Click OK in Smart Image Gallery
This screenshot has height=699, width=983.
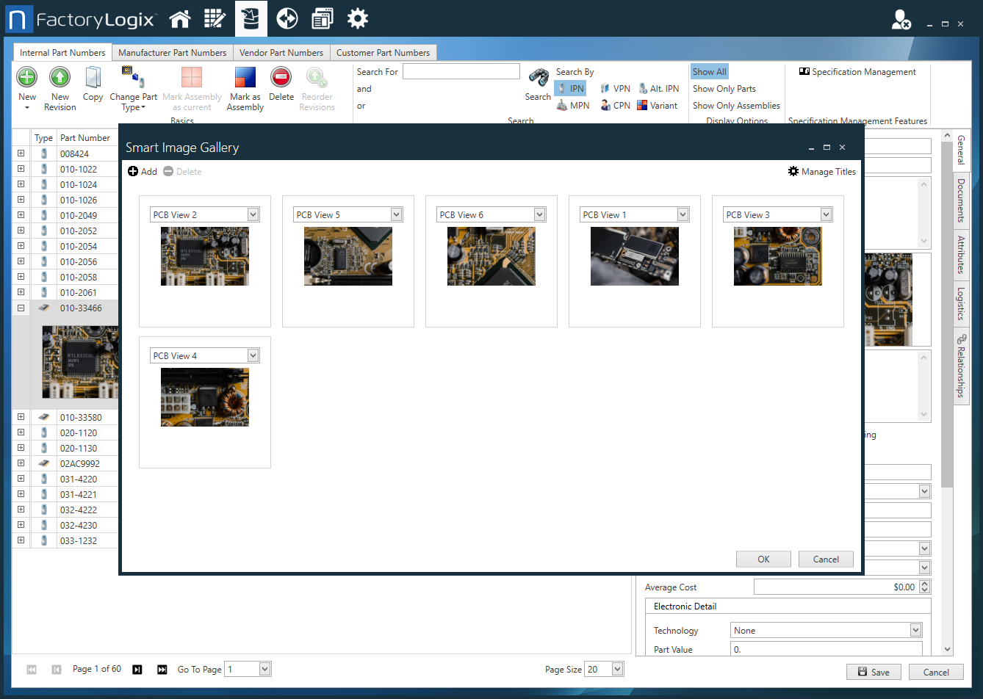click(763, 559)
